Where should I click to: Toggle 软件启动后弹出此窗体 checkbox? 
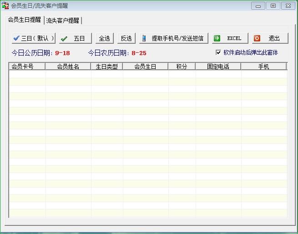218,52
